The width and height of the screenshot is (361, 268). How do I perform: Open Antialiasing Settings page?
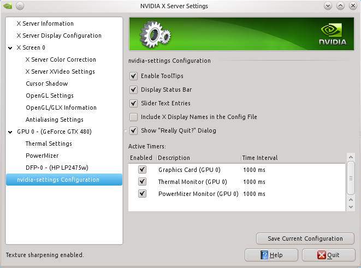(55, 120)
